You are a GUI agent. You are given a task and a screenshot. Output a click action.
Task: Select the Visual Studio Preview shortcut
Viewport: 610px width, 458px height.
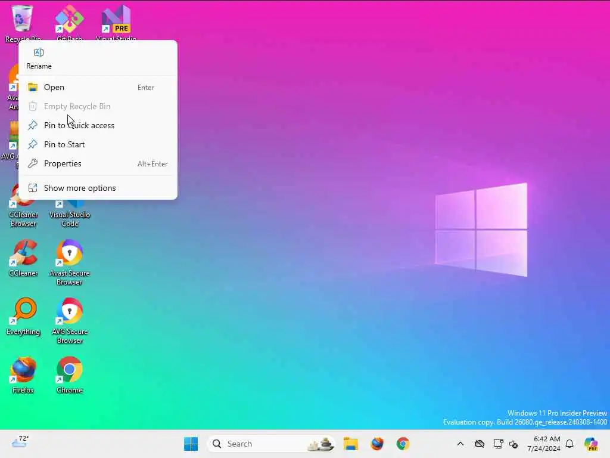(116, 23)
